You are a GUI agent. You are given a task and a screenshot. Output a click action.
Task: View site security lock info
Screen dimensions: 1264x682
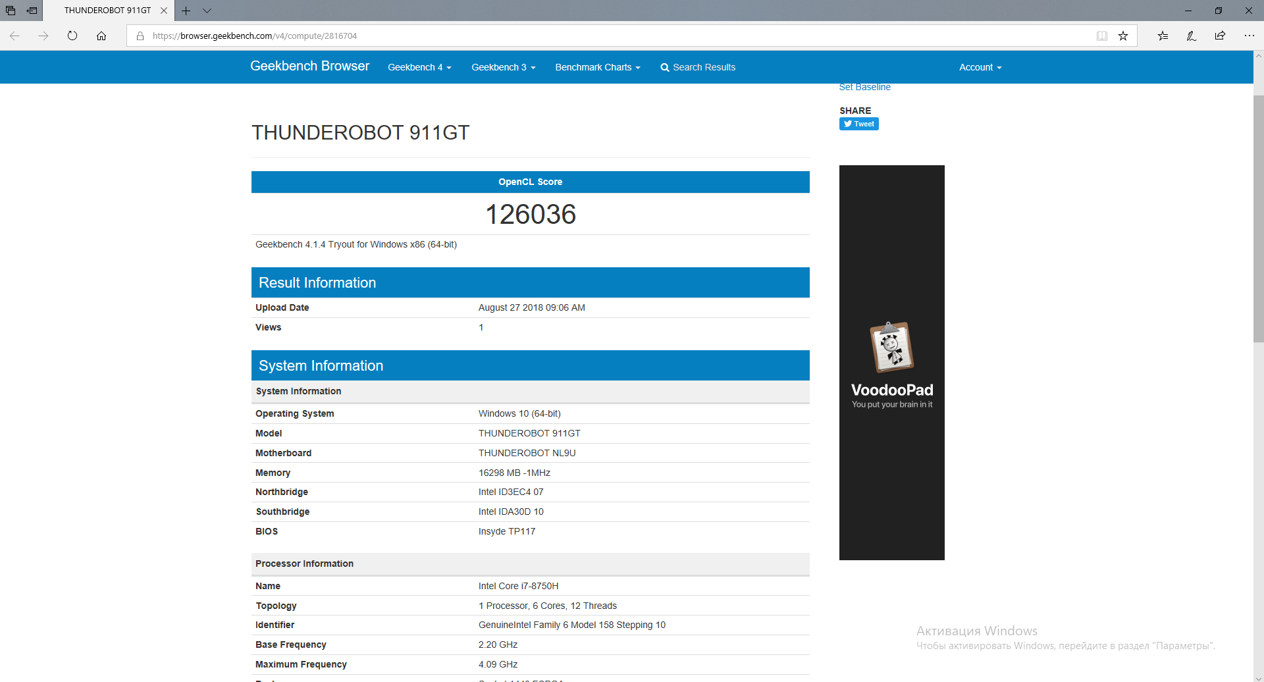point(140,36)
